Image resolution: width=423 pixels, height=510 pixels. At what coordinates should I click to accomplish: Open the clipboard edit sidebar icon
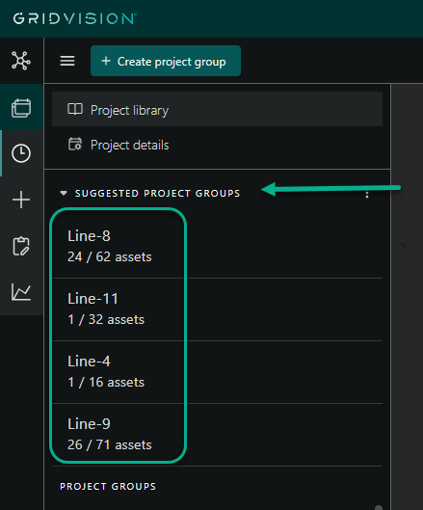21,246
